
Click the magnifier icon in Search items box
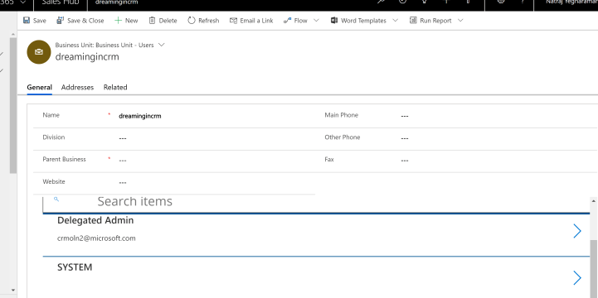tap(56, 199)
